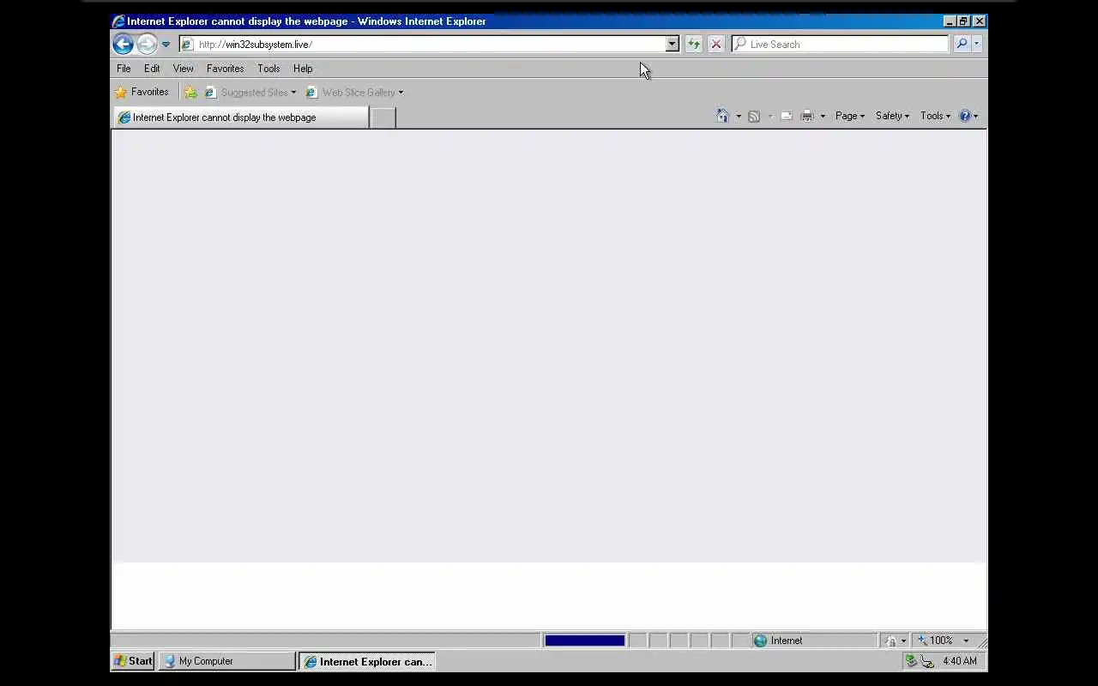Run search using the magnifier icon
The height and width of the screenshot is (686, 1098).
tap(962, 44)
